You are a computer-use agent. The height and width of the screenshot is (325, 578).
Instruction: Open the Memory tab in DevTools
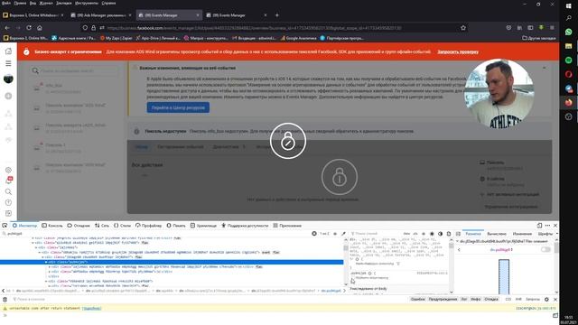point(176,226)
